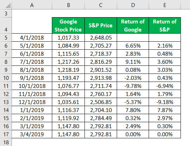Select date cell 6/1/2018
This screenshot has height=146, width=190.
pos(32,54)
